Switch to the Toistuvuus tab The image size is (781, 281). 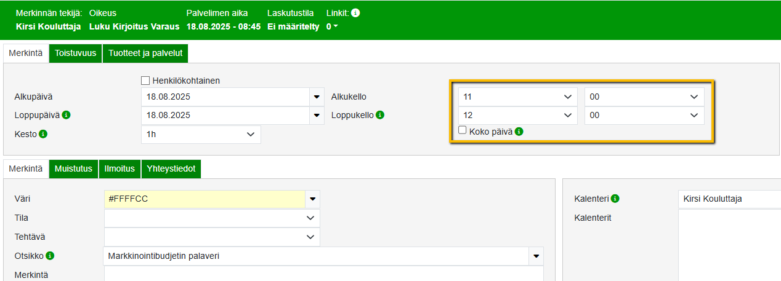coord(76,53)
